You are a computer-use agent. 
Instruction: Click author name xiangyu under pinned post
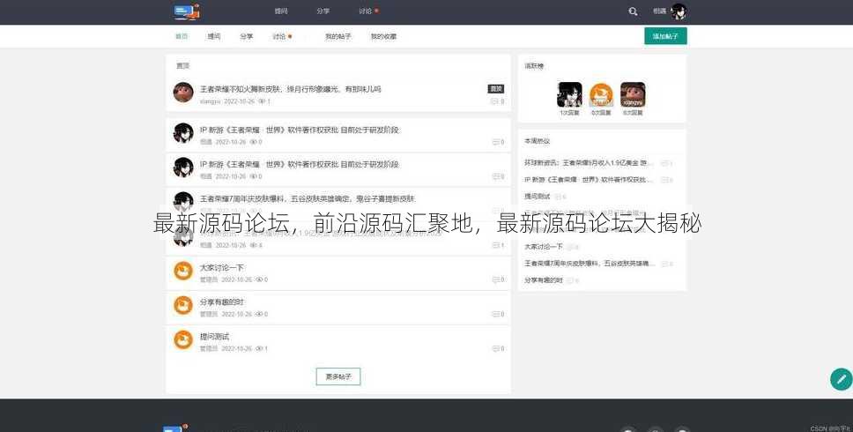(x=210, y=101)
